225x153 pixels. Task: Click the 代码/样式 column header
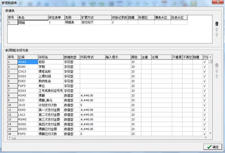[93, 57]
